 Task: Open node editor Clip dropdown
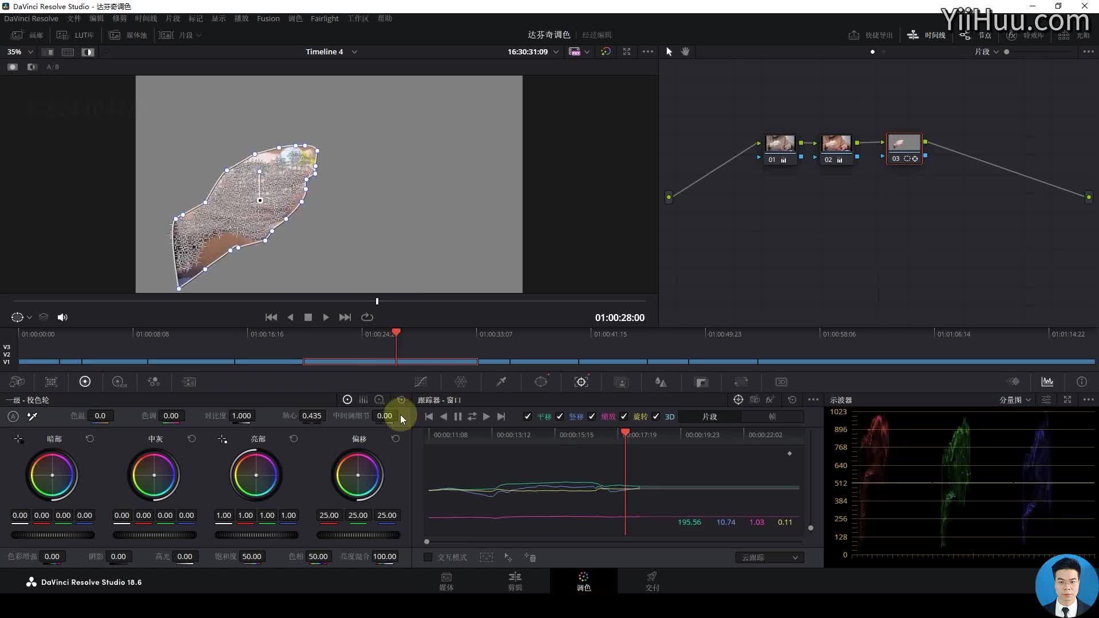point(987,51)
